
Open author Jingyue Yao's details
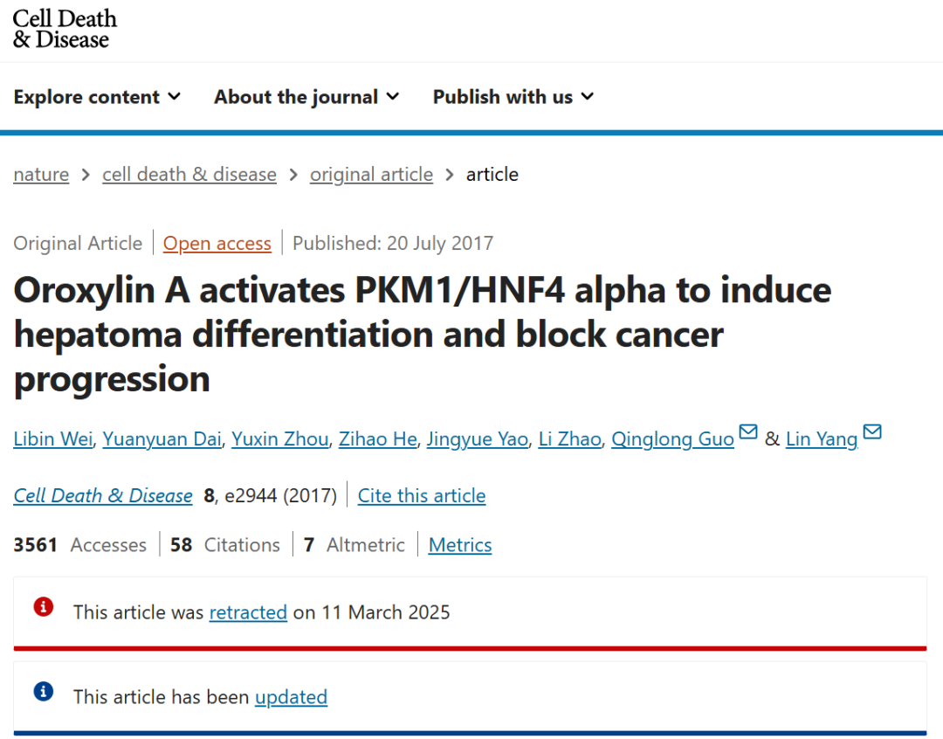(478, 439)
